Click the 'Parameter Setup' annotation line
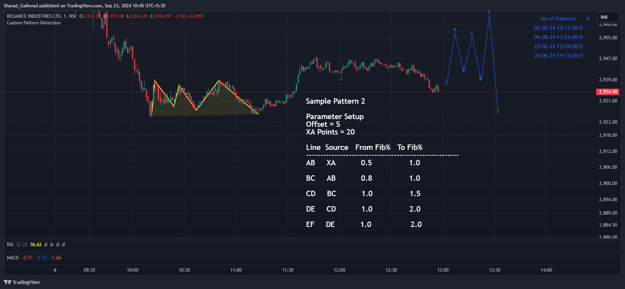The width and height of the screenshot is (625, 289). 335,116
